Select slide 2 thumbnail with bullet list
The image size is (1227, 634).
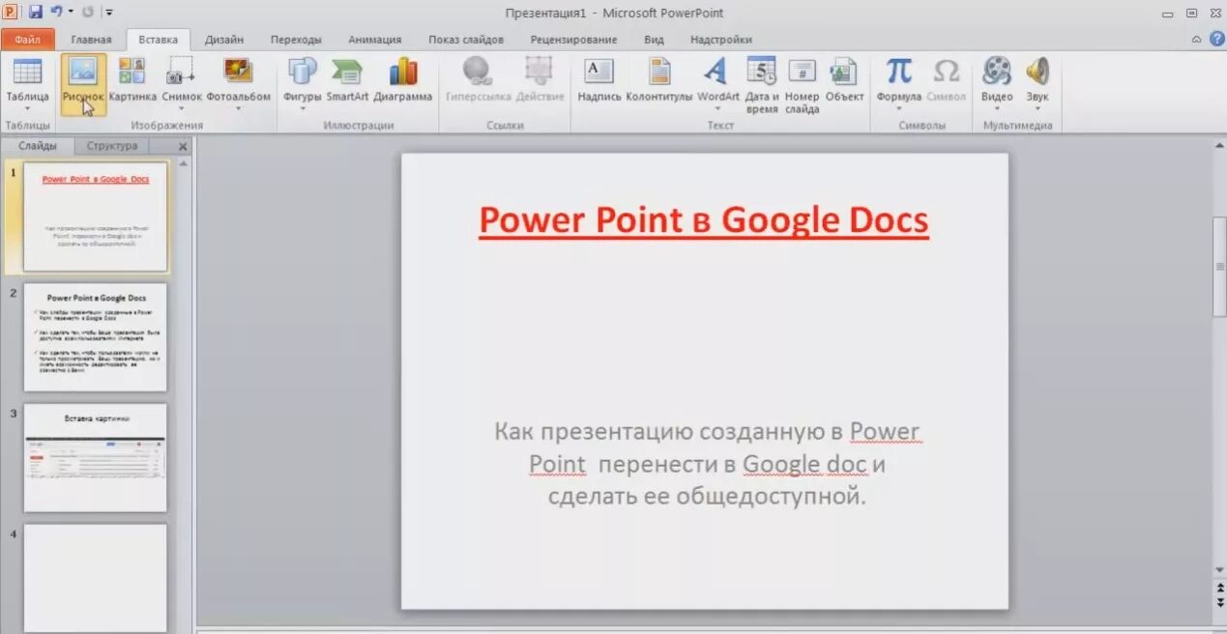click(95, 337)
